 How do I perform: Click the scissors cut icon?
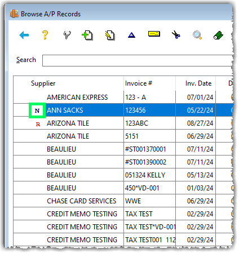point(176,35)
